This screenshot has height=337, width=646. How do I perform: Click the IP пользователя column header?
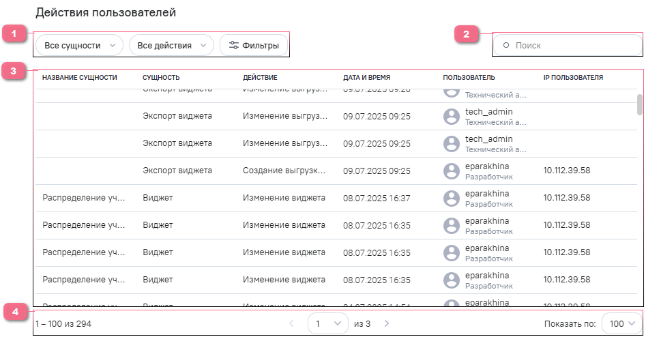[x=573, y=78]
